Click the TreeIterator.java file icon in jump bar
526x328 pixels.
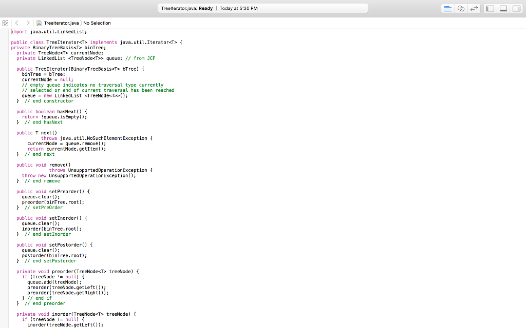pos(39,23)
